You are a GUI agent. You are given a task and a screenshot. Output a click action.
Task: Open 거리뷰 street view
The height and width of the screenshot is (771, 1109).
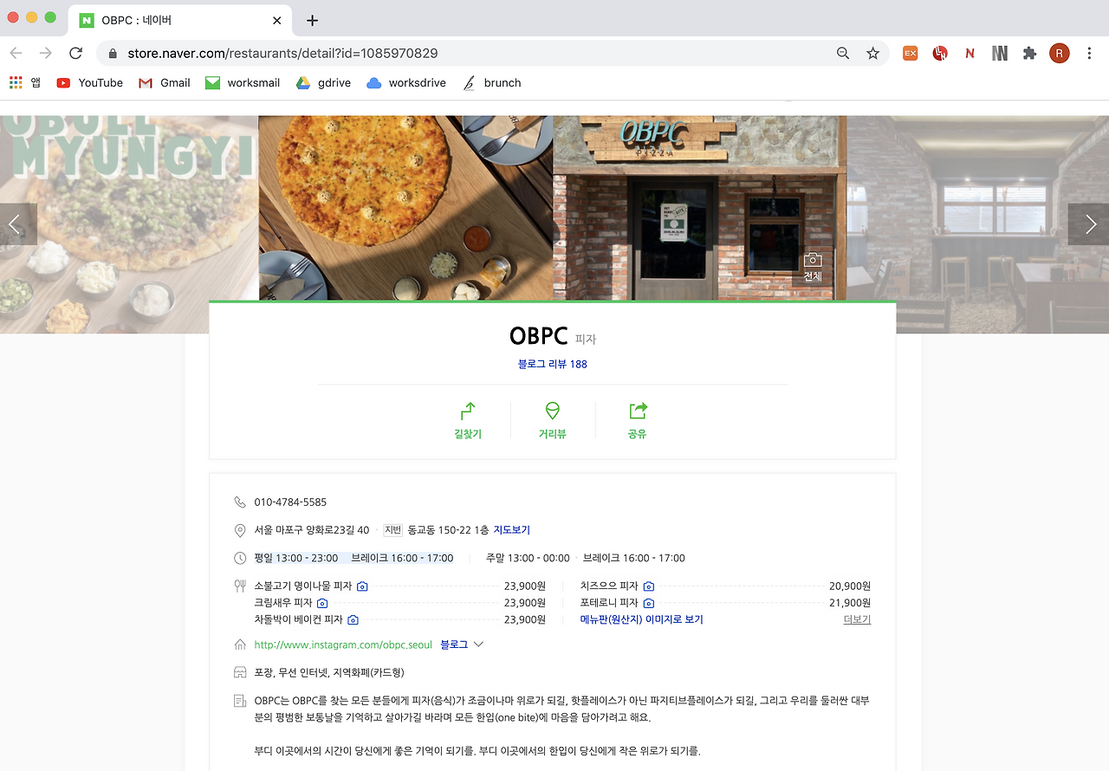pos(553,421)
